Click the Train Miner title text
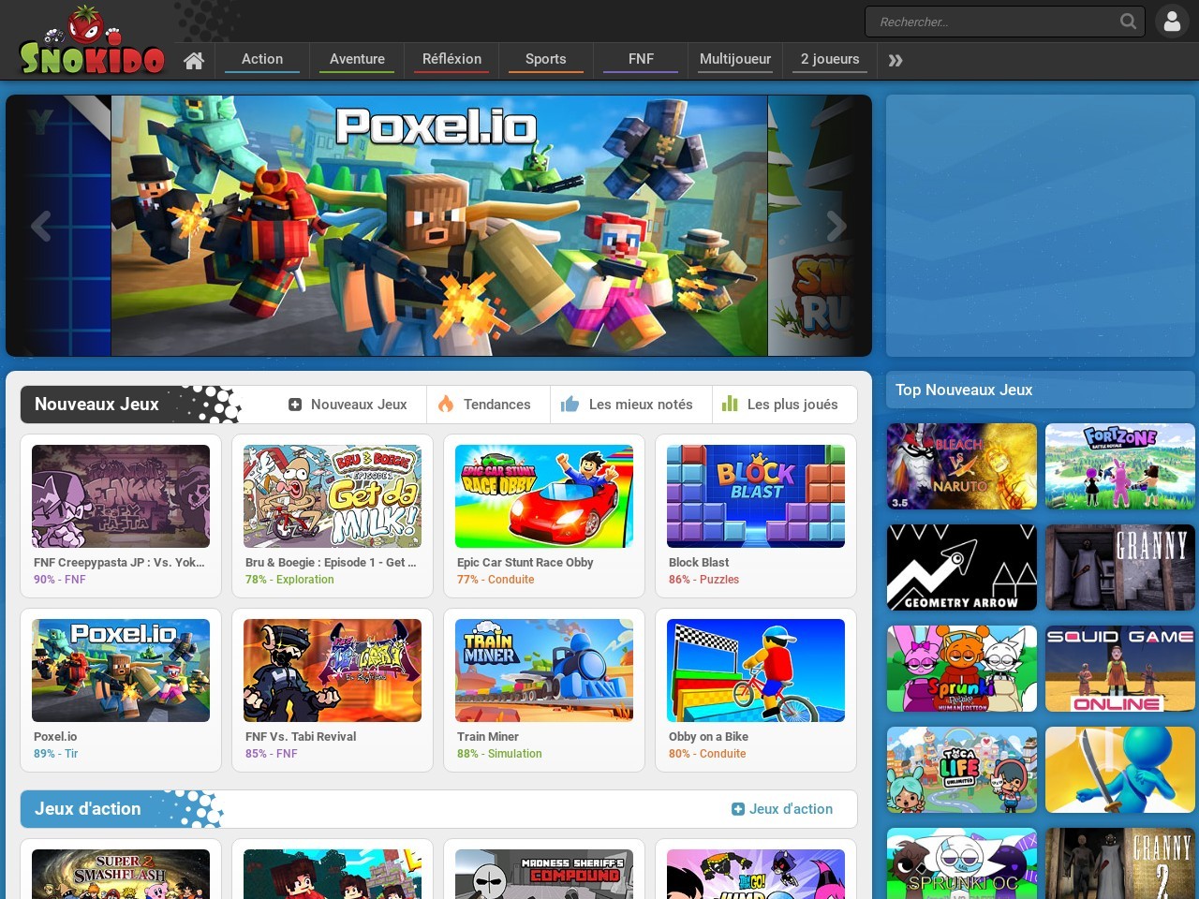 [488, 737]
